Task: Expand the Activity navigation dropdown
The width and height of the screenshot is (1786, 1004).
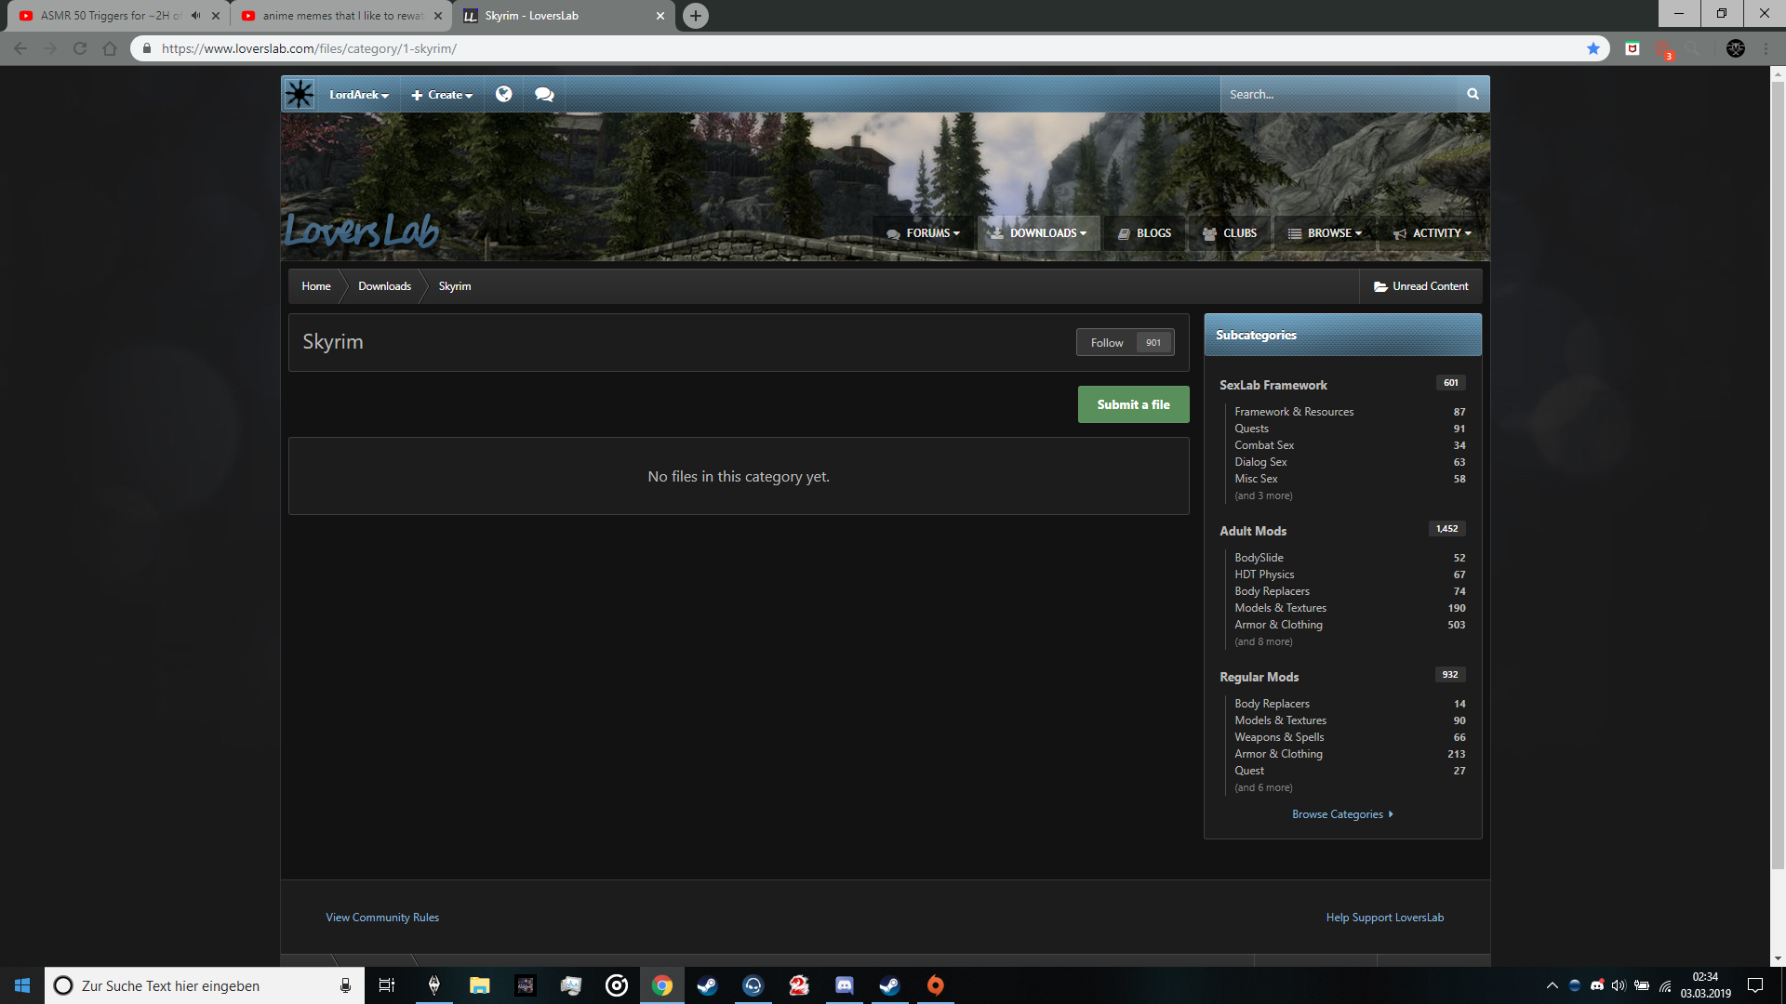Action: 1433,233
